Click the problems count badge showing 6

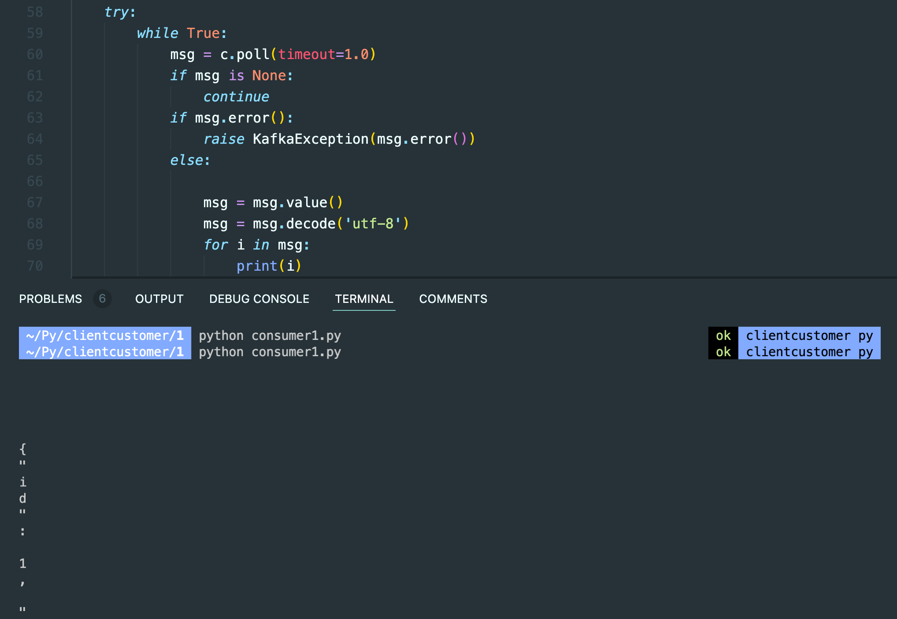click(103, 299)
